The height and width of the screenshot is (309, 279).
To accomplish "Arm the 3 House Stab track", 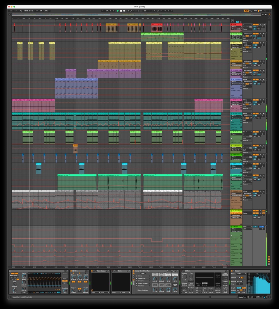I will (x=264, y=43).
